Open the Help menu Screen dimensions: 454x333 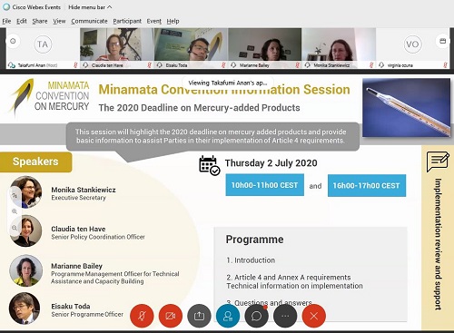point(173,21)
